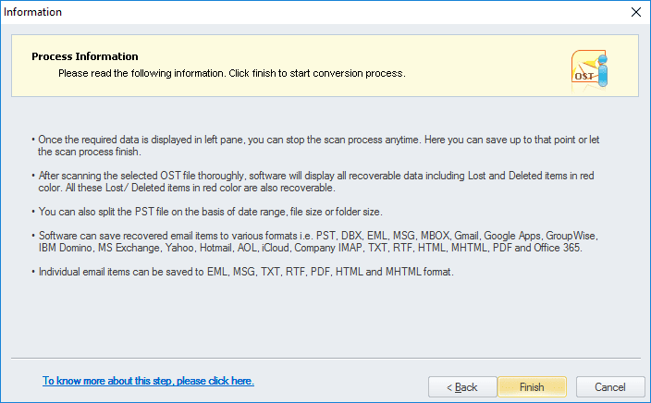Click the blue info figure beside OST icon

click(603, 72)
